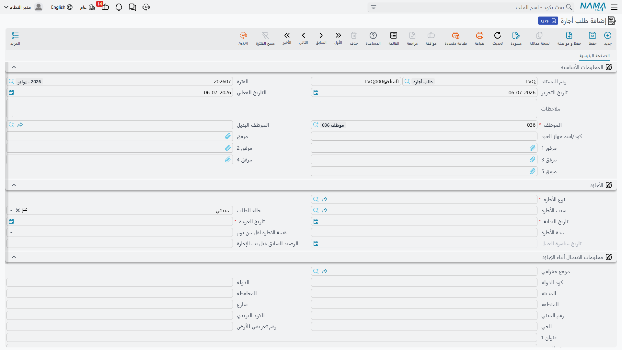Collapse the المعلومات الأساسية section
Screen dimensions: 622x350
(14, 67)
